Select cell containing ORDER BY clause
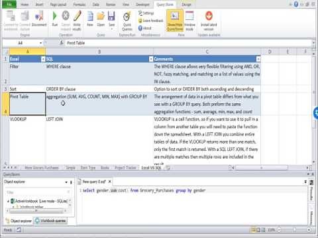 99,89
